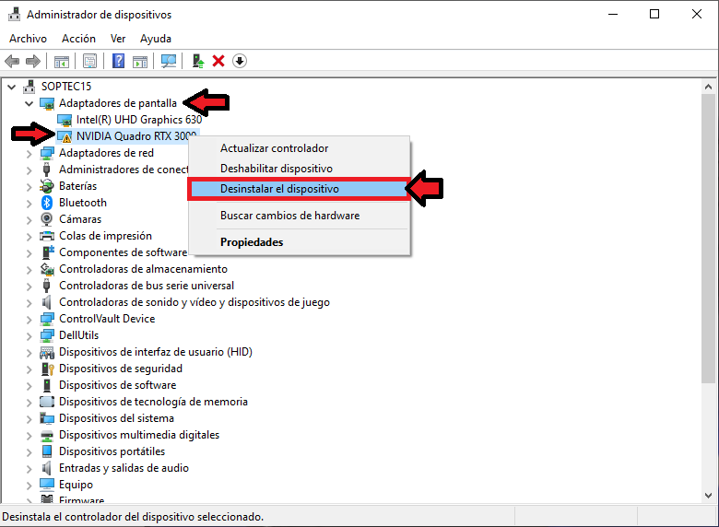The image size is (719, 527).
Task: Click the blue Help question mark icon
Action: pos(118,61)
